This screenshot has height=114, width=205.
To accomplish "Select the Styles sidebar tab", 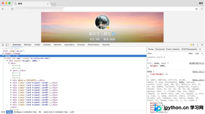I will [151, 49].
